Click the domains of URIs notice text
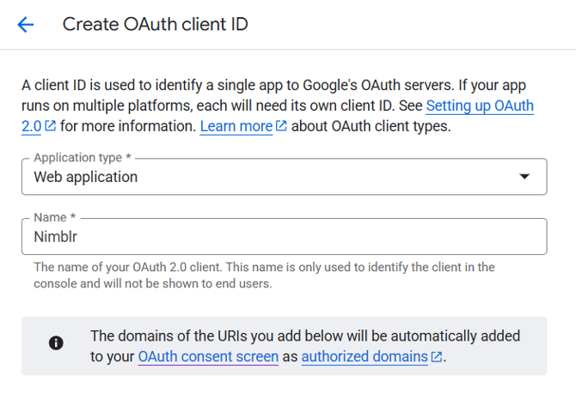This screenshot has width=576, height=405. click(305, 335)
